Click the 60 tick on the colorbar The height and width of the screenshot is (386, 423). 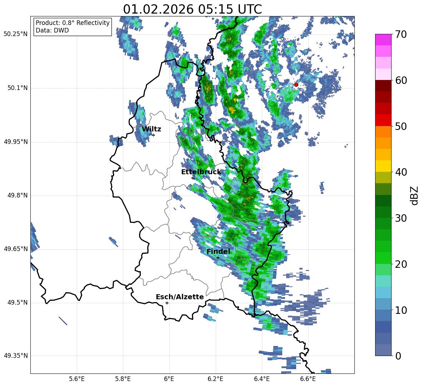(401, 80)
